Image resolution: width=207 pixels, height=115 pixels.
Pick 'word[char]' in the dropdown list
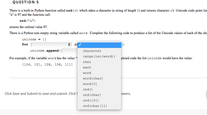click(93, 78)
